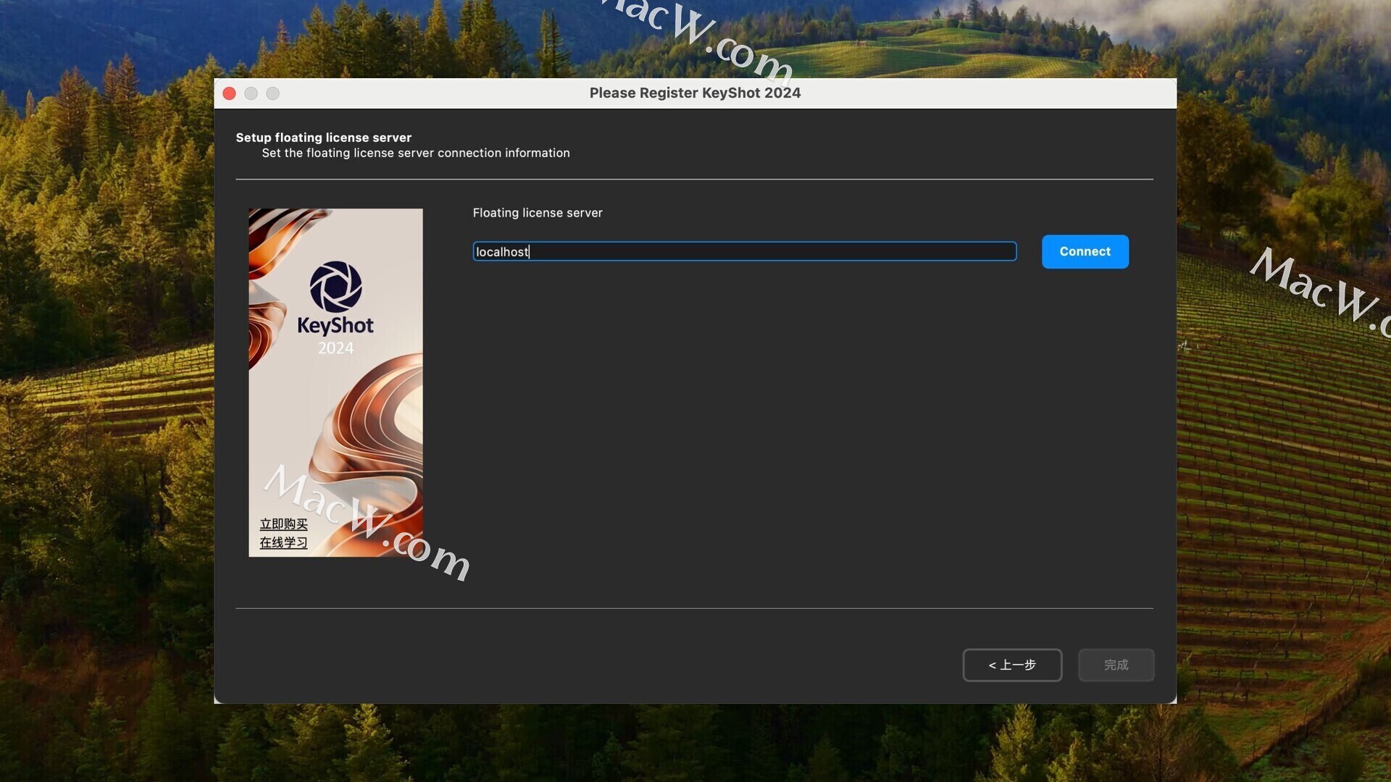Click the KeyShot logo icon on the banner
Image resolution: width=1391 pixels, height=782 pixels.
click(x=335, y=287)
